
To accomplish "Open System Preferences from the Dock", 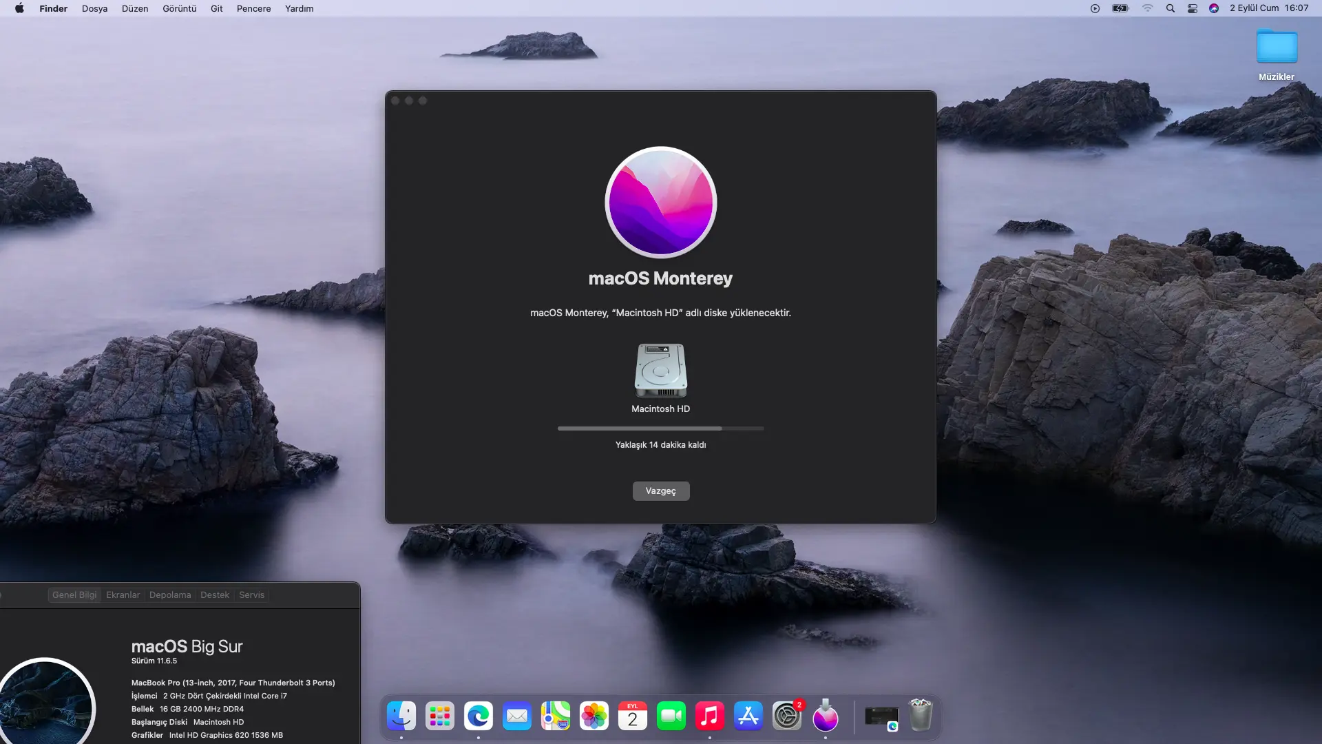I will coord(787,716).
